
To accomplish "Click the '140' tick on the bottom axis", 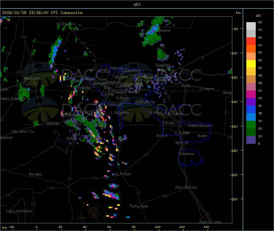I will point(206,227).
